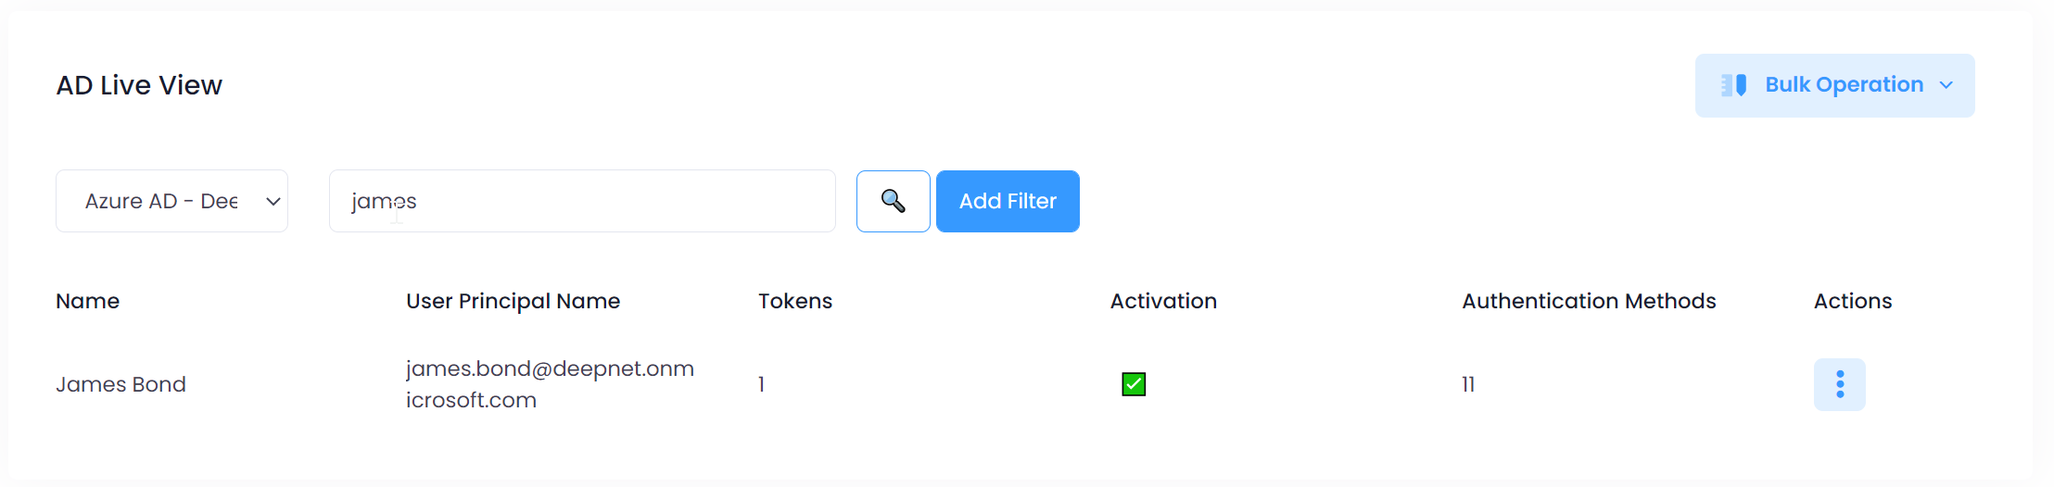Click the Bulk Operation button text

(1844, 85)
